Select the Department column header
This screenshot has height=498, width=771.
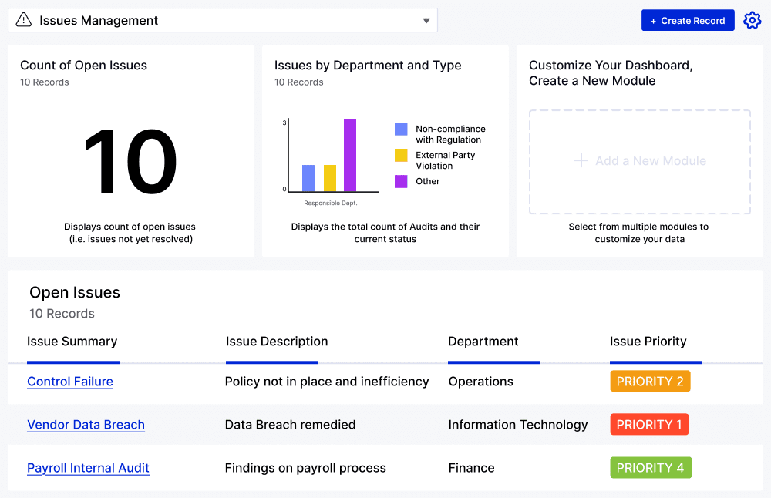(483, 342)
